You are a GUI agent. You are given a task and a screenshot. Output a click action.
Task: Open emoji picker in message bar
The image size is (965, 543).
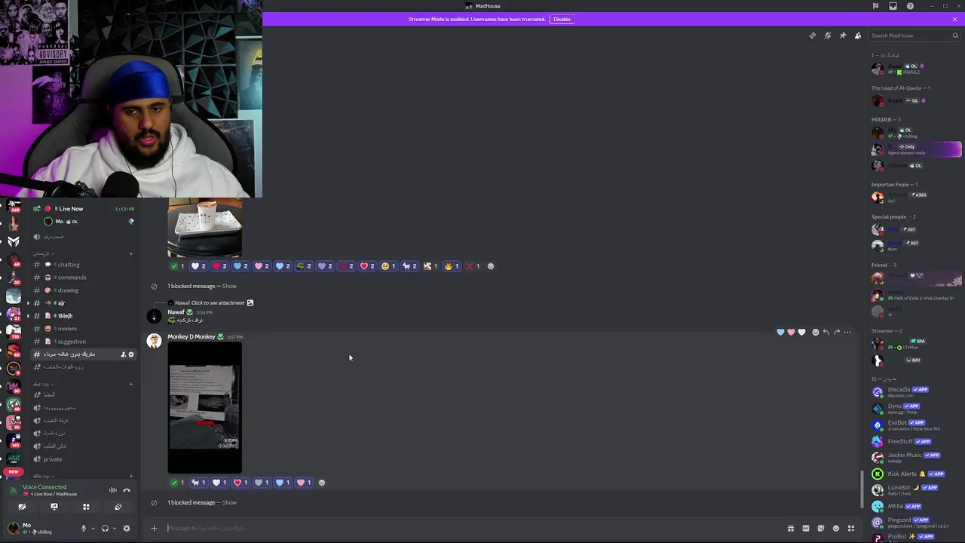pos(835,528)
